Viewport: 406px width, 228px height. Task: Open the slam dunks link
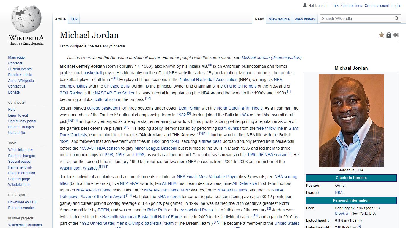coord(229,128)
